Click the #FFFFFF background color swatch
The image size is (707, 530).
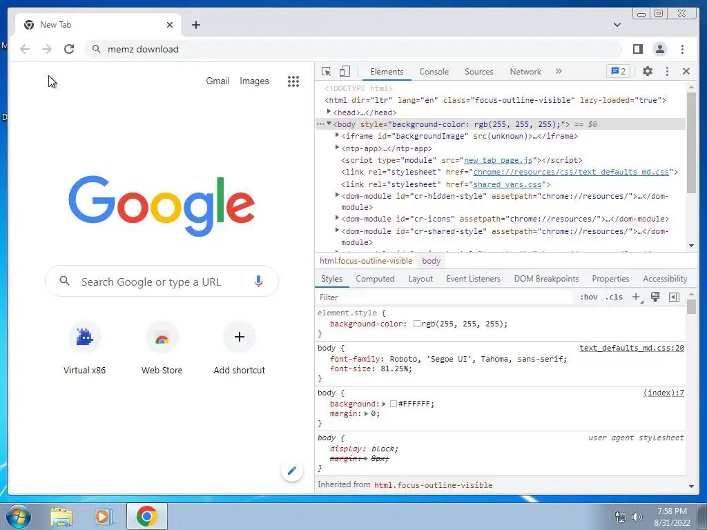393,404
